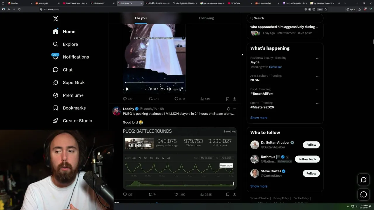The width and height of the screenshot is (374, 210).
Task: Open the Cookie Policy link
Action: coord(301,198)
